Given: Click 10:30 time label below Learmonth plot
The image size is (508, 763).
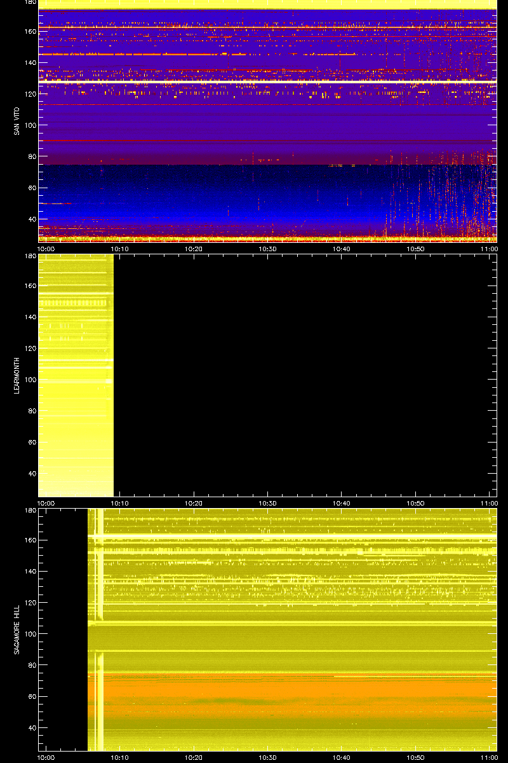Looking at the screenshot, I should pos(268,504).
